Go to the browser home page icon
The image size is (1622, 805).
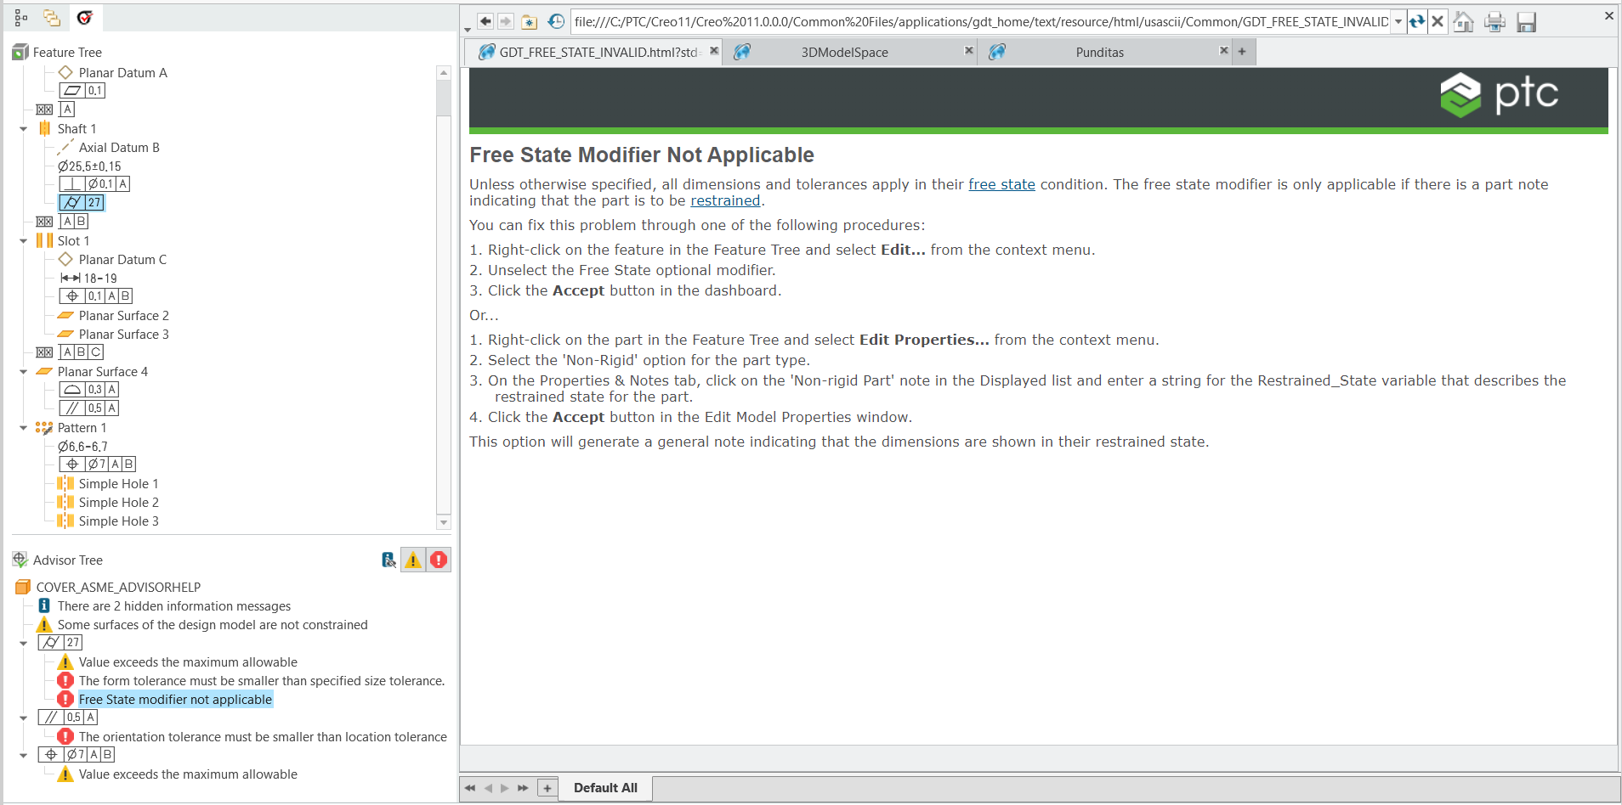point(1464,21)
